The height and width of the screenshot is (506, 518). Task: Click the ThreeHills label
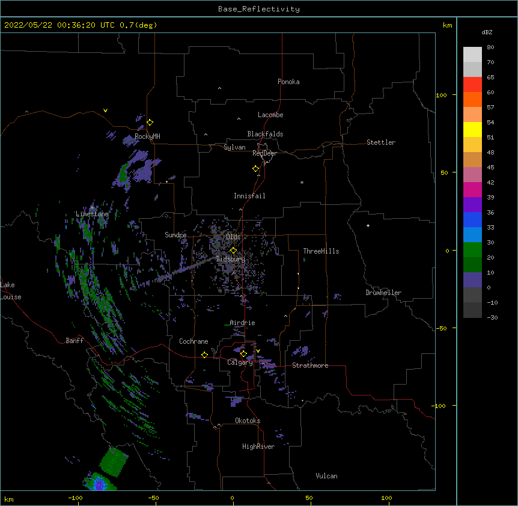tap(321, 251)
